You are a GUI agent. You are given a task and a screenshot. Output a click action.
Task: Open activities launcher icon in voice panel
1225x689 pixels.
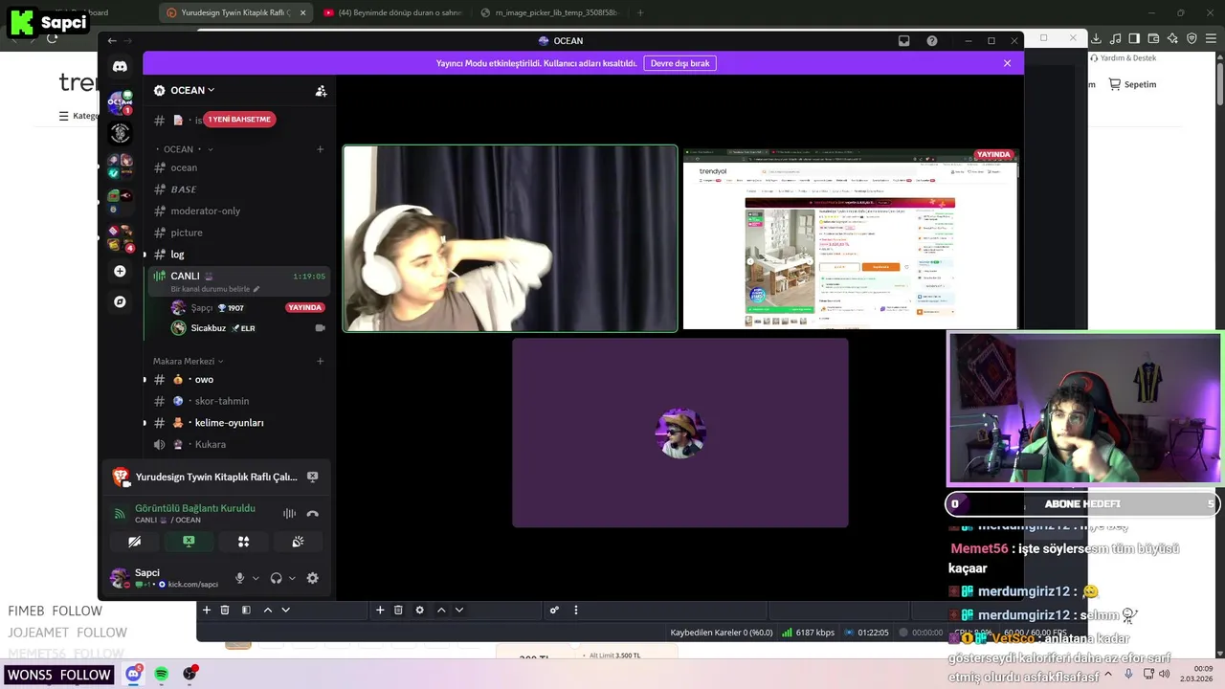tap(243, 542)
